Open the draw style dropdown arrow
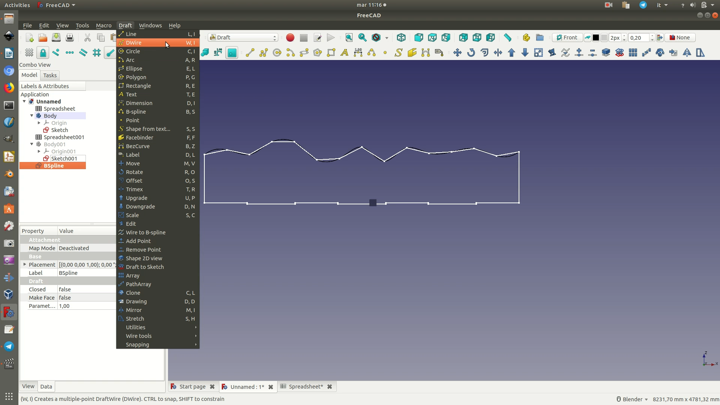 [x=387, y=37]
